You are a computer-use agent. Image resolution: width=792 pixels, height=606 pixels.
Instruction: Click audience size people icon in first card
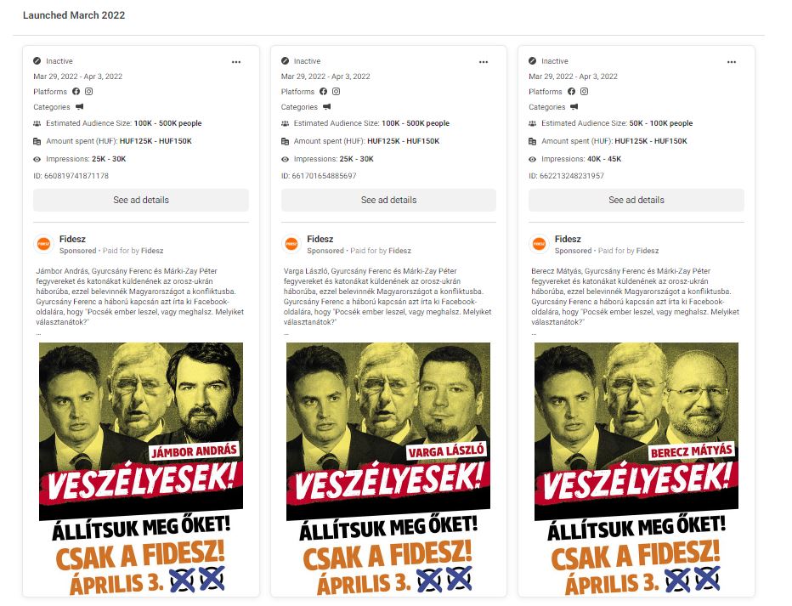pos(37,123)
